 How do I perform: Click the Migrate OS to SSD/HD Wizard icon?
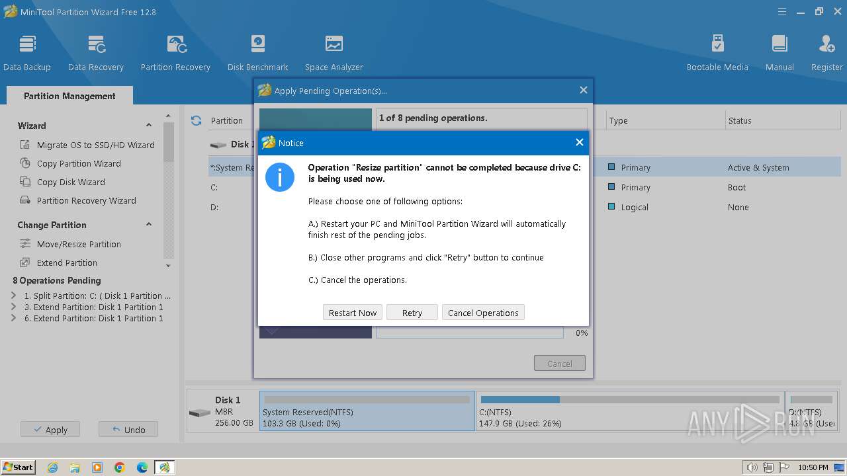click(x=25, y=145)
